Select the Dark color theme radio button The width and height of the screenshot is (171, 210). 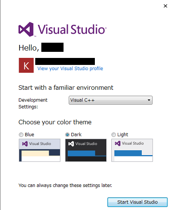67,135
